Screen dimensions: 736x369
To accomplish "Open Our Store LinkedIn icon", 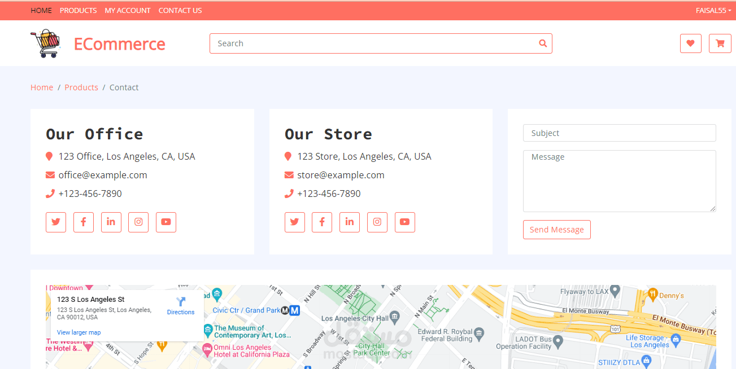I will 350,222.
